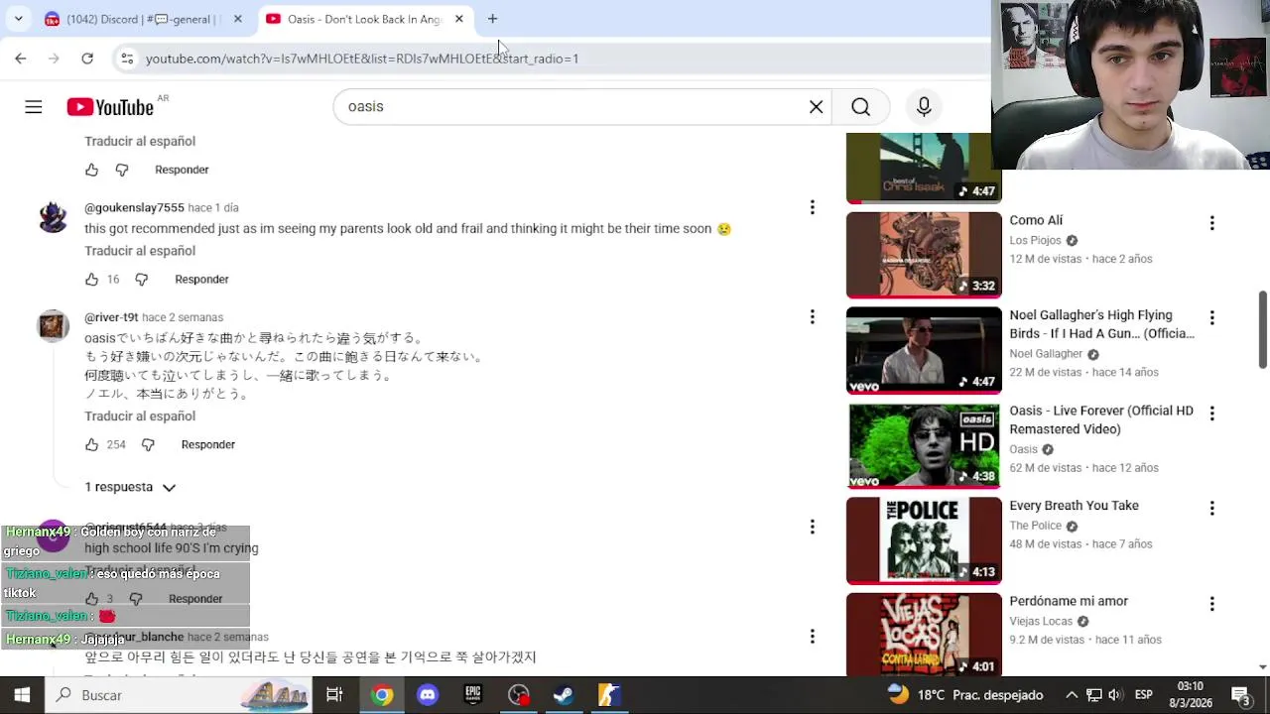Play the Viejas Locas 'Perdóname mi amor' thumbnail

click(924, 636)
